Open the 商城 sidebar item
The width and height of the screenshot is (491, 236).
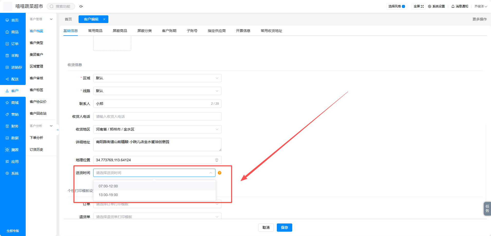pyautogui.click(x=13, y=103)
